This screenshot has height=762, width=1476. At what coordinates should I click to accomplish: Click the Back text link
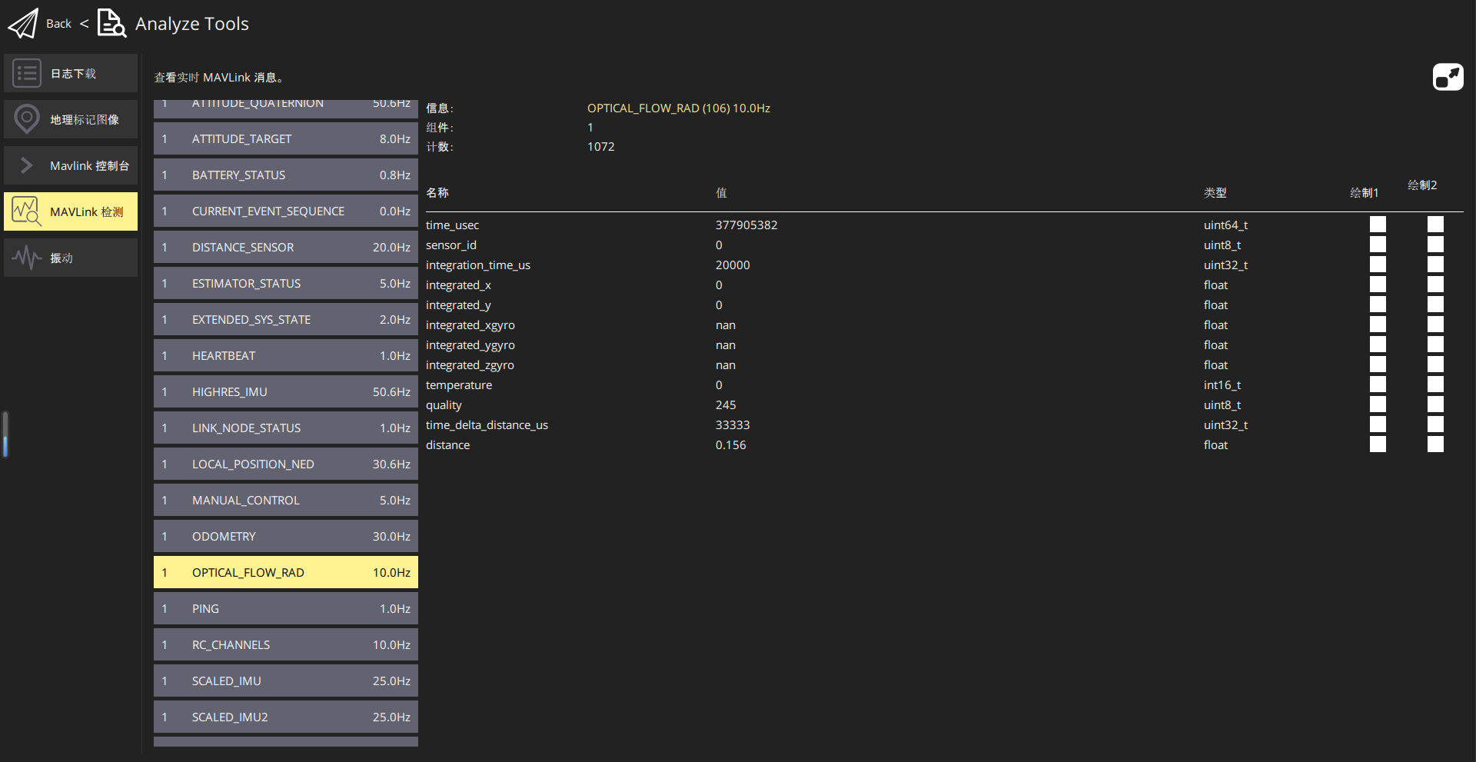(x=58, y=23)
